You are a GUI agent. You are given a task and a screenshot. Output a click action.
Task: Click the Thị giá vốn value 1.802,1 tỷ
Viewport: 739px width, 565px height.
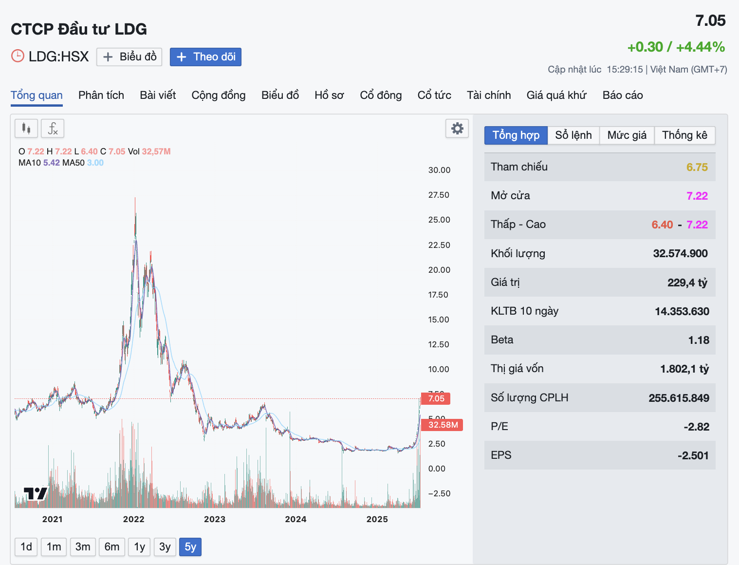pos(684,369)
